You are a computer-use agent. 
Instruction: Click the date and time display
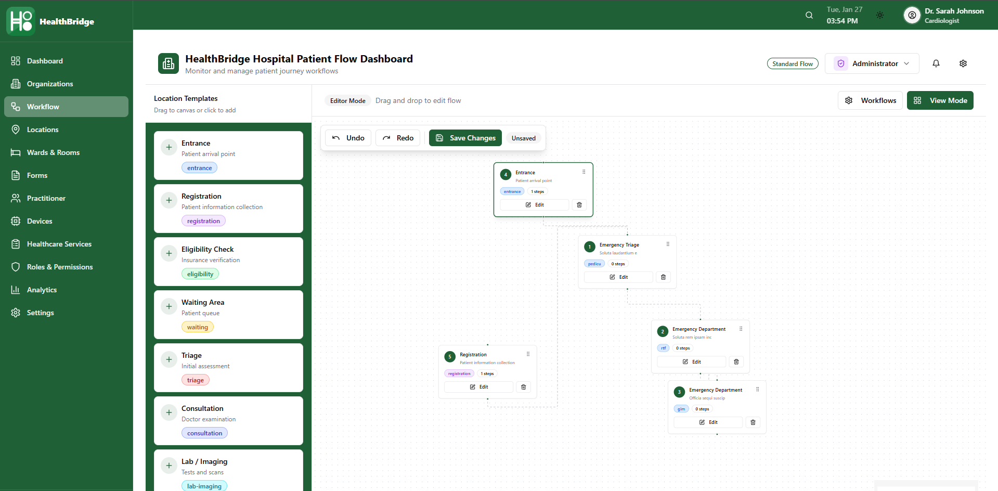[845, 15]
